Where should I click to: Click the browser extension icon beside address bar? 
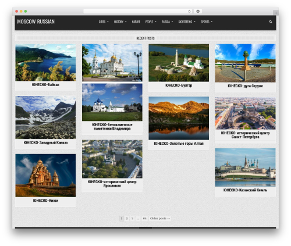pyautogui.click(x=198, y=11)
